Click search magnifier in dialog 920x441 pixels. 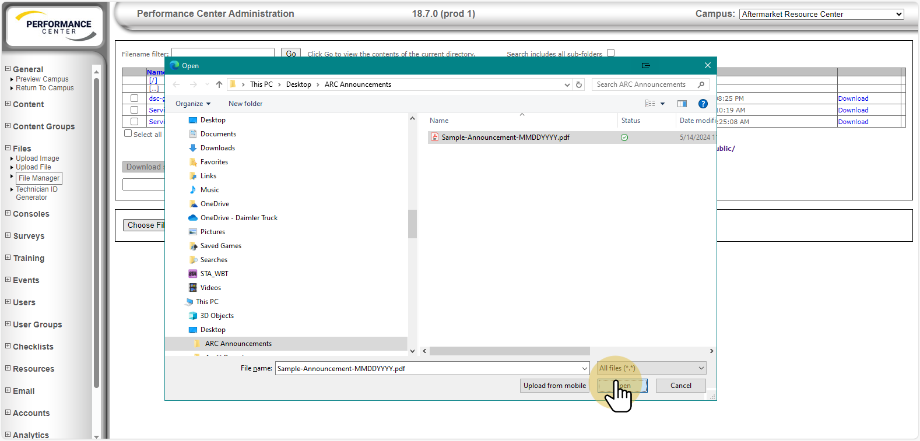[701, 84]
